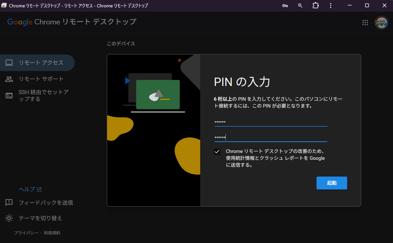This screenshot has height=243, width=393.
Task: Open the three-dot app menu
Action: (330, 6)
